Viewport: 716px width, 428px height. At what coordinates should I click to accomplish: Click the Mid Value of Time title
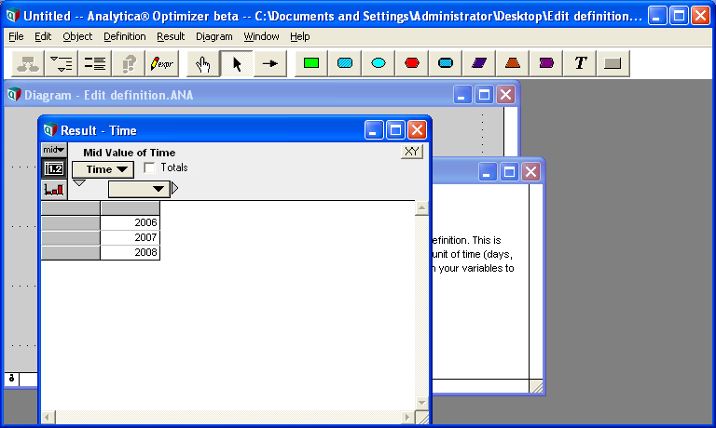[x=130, y=153]
